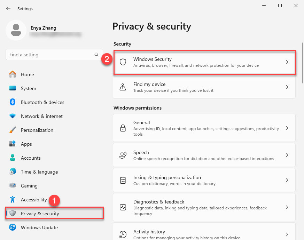Expand the Speech settings chevron
The width and height of the screenshot is (304, 240).
(287, 155)
